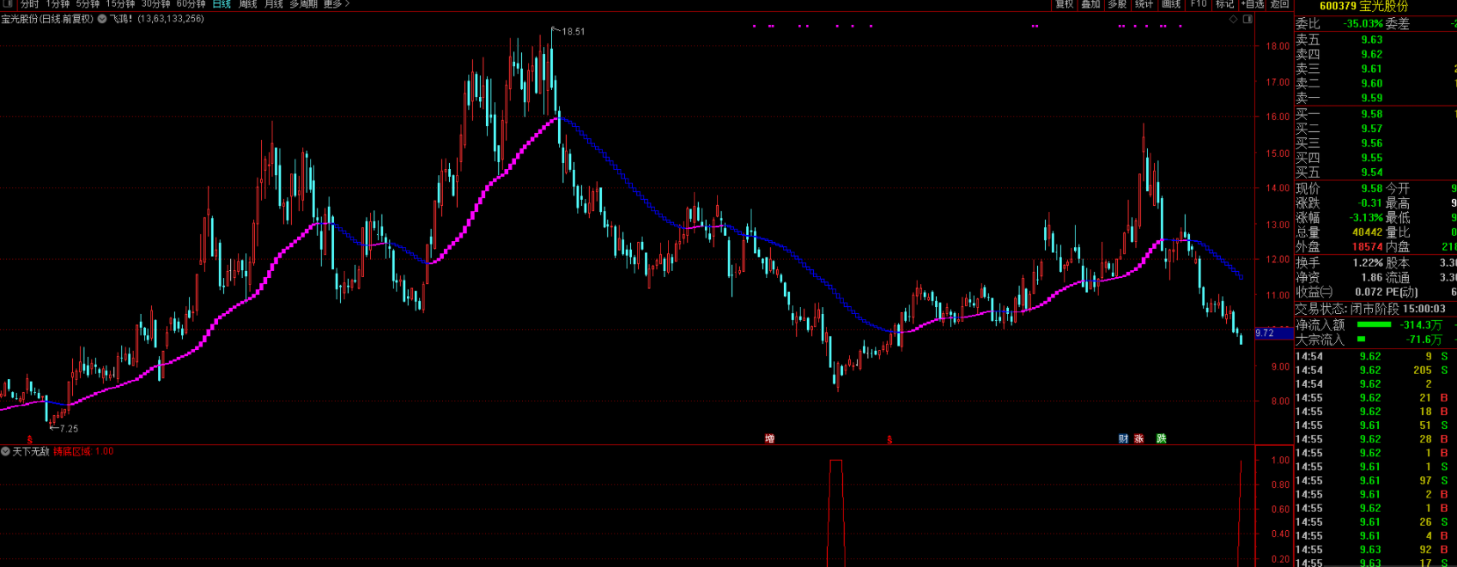Image resolution: width=1457 pixels, height=567 pixels.
Task: Click the 宝光股份(日线 前复权) chart label
Action: (x=47, y=19)
